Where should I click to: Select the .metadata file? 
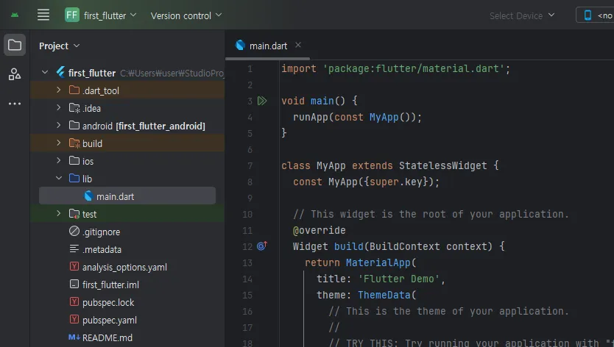[102, 249]
